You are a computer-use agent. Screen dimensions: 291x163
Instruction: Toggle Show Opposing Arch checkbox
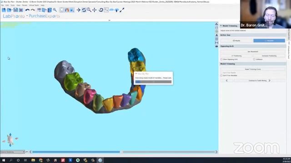point(221,59)
